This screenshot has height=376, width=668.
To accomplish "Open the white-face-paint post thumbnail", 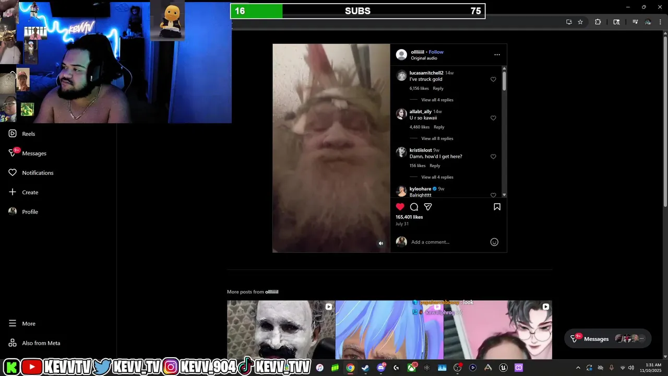I will (x=281, y=330).
